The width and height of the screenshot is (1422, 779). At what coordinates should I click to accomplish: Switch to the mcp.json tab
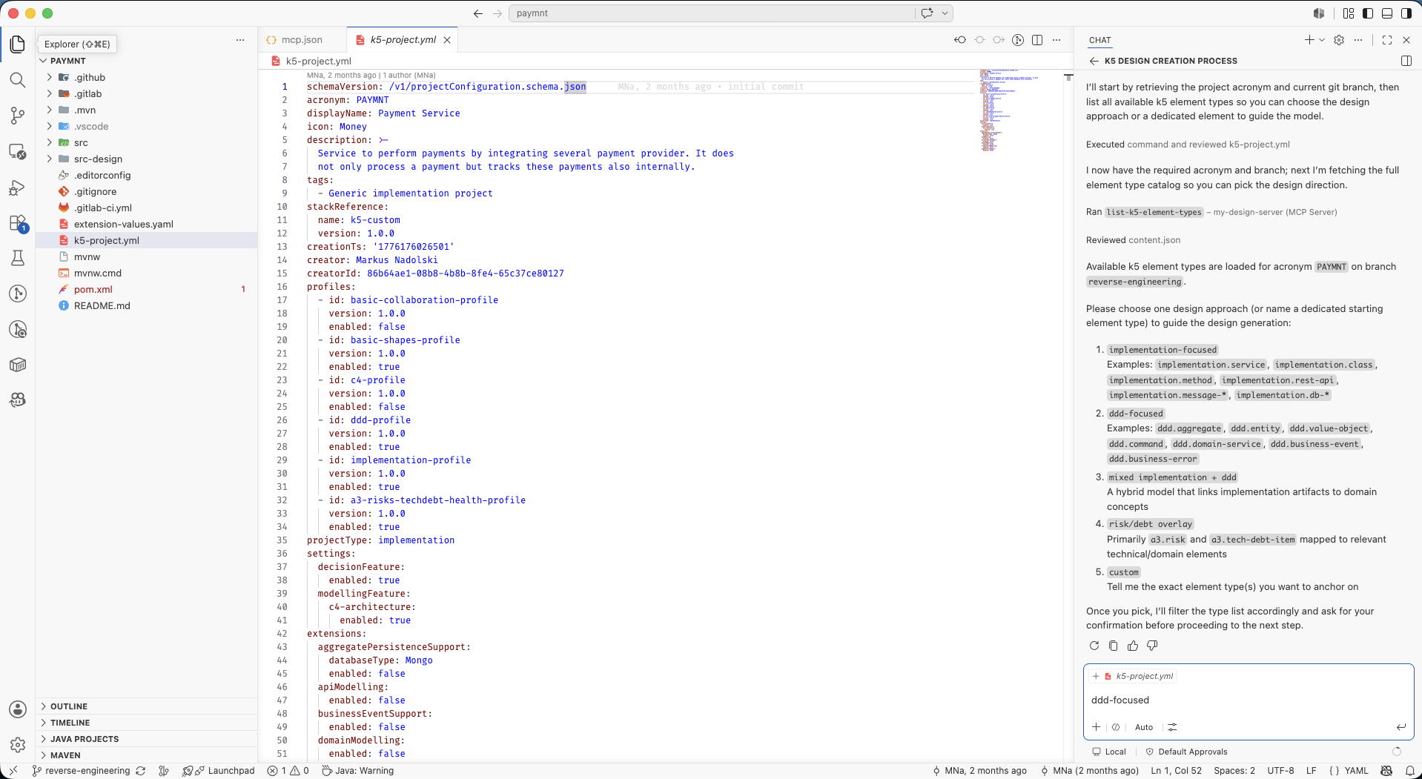(302, 40)
